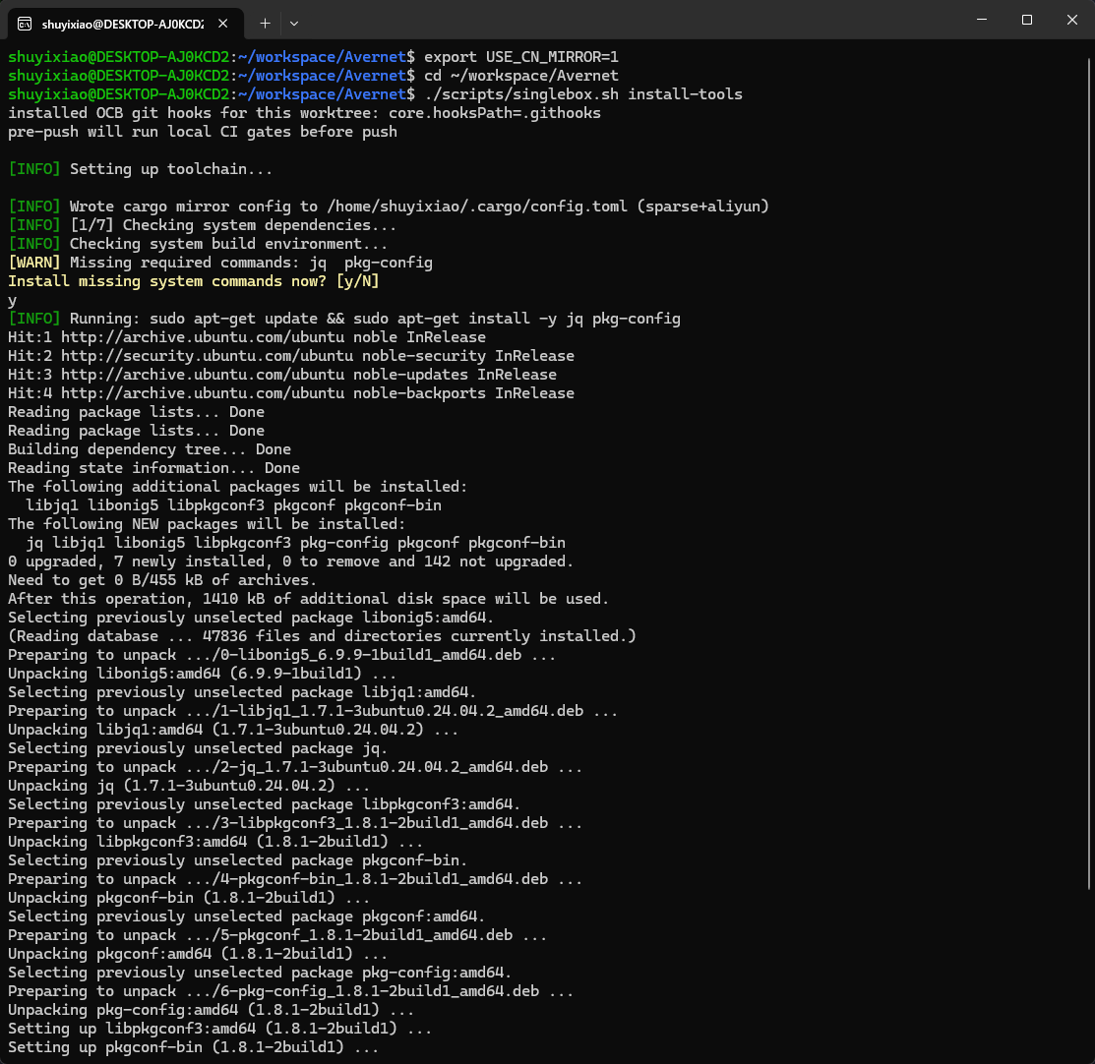Click 'Unpacking jq (1.7.1-3ubuntu0.24.04.2)' line
This screenshot has width=1095, height=1064.
coord(189,786)
